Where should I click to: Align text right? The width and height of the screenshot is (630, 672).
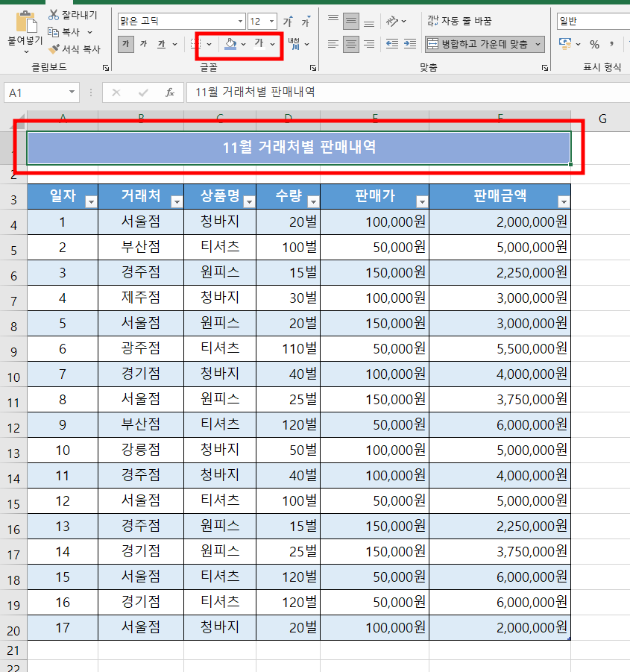[x=369, y=44]
